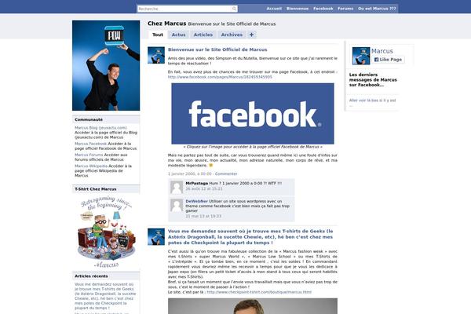Follow the facebook.com/pages/Marcus link
This screenshot has width=471, height=314.
(220, 77)
